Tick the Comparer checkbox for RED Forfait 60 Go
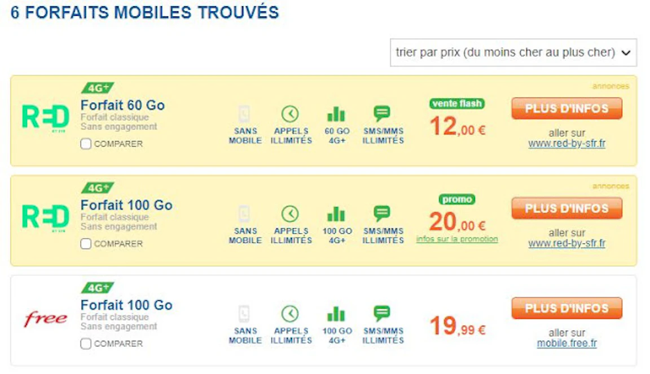650x374 pixels. tap(86, 144)
